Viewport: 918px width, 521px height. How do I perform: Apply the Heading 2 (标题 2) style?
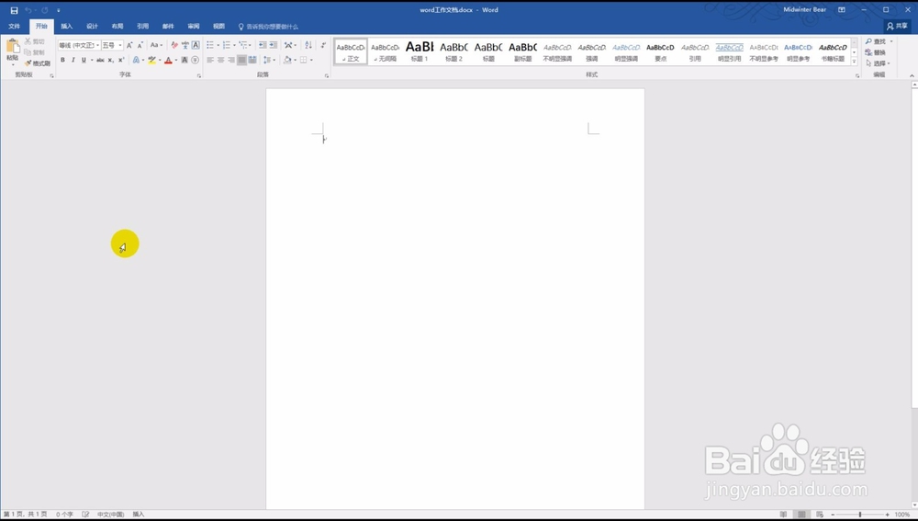click(453, 51)
